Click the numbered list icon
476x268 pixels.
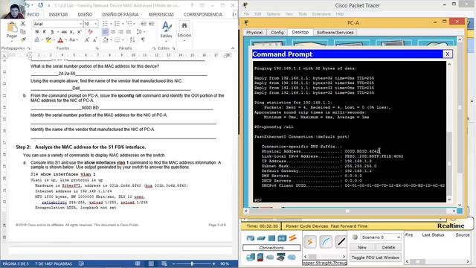click(x=118, y=23)
